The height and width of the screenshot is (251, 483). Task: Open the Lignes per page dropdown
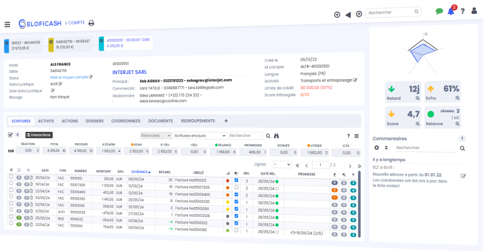click(x=282, y=164)
